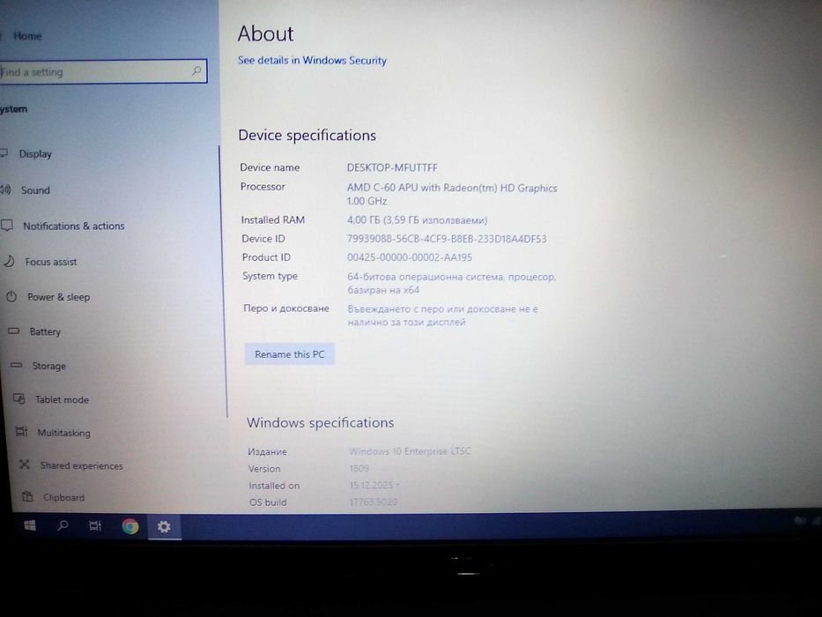Click the sidebar vertical scrollbar
822x617 pixels.
pos(223,280)
